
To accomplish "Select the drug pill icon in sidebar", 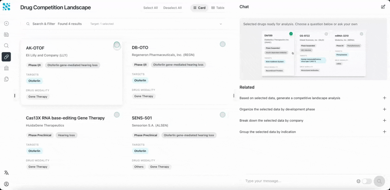I will pos(6,57).
